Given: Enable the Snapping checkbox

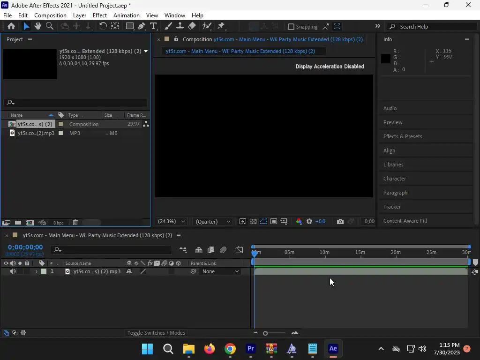Looking at the screenshot, I should pos(291,27).
